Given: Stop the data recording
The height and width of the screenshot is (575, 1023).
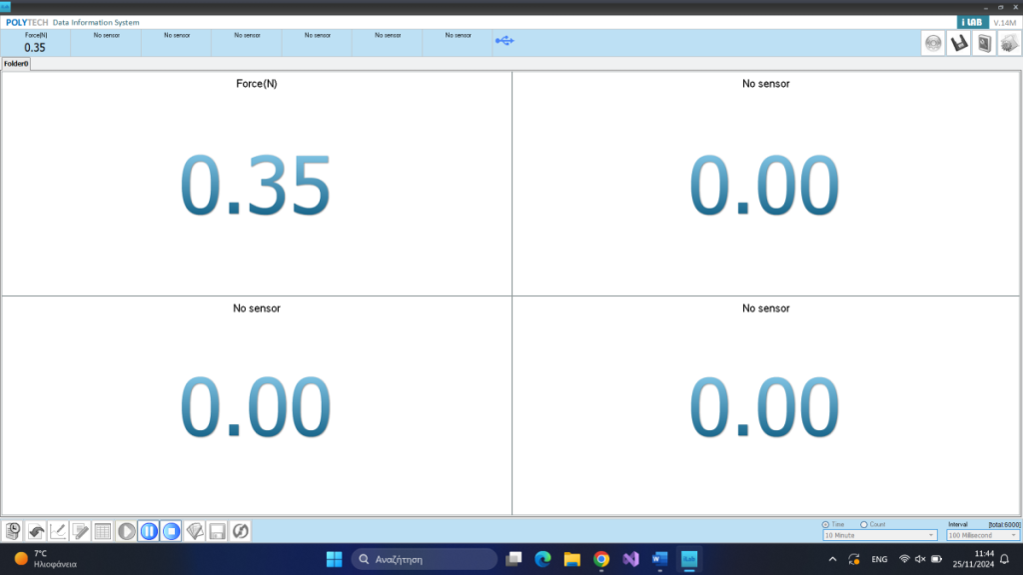Looking at the screenshot, I should tap(171, 531).
